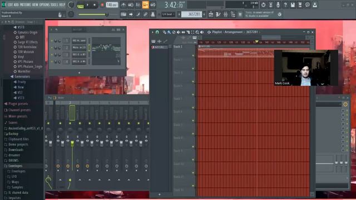Open the VIEW menu
The width and height of the screenshot is (356, 200).
click(35, 5)
